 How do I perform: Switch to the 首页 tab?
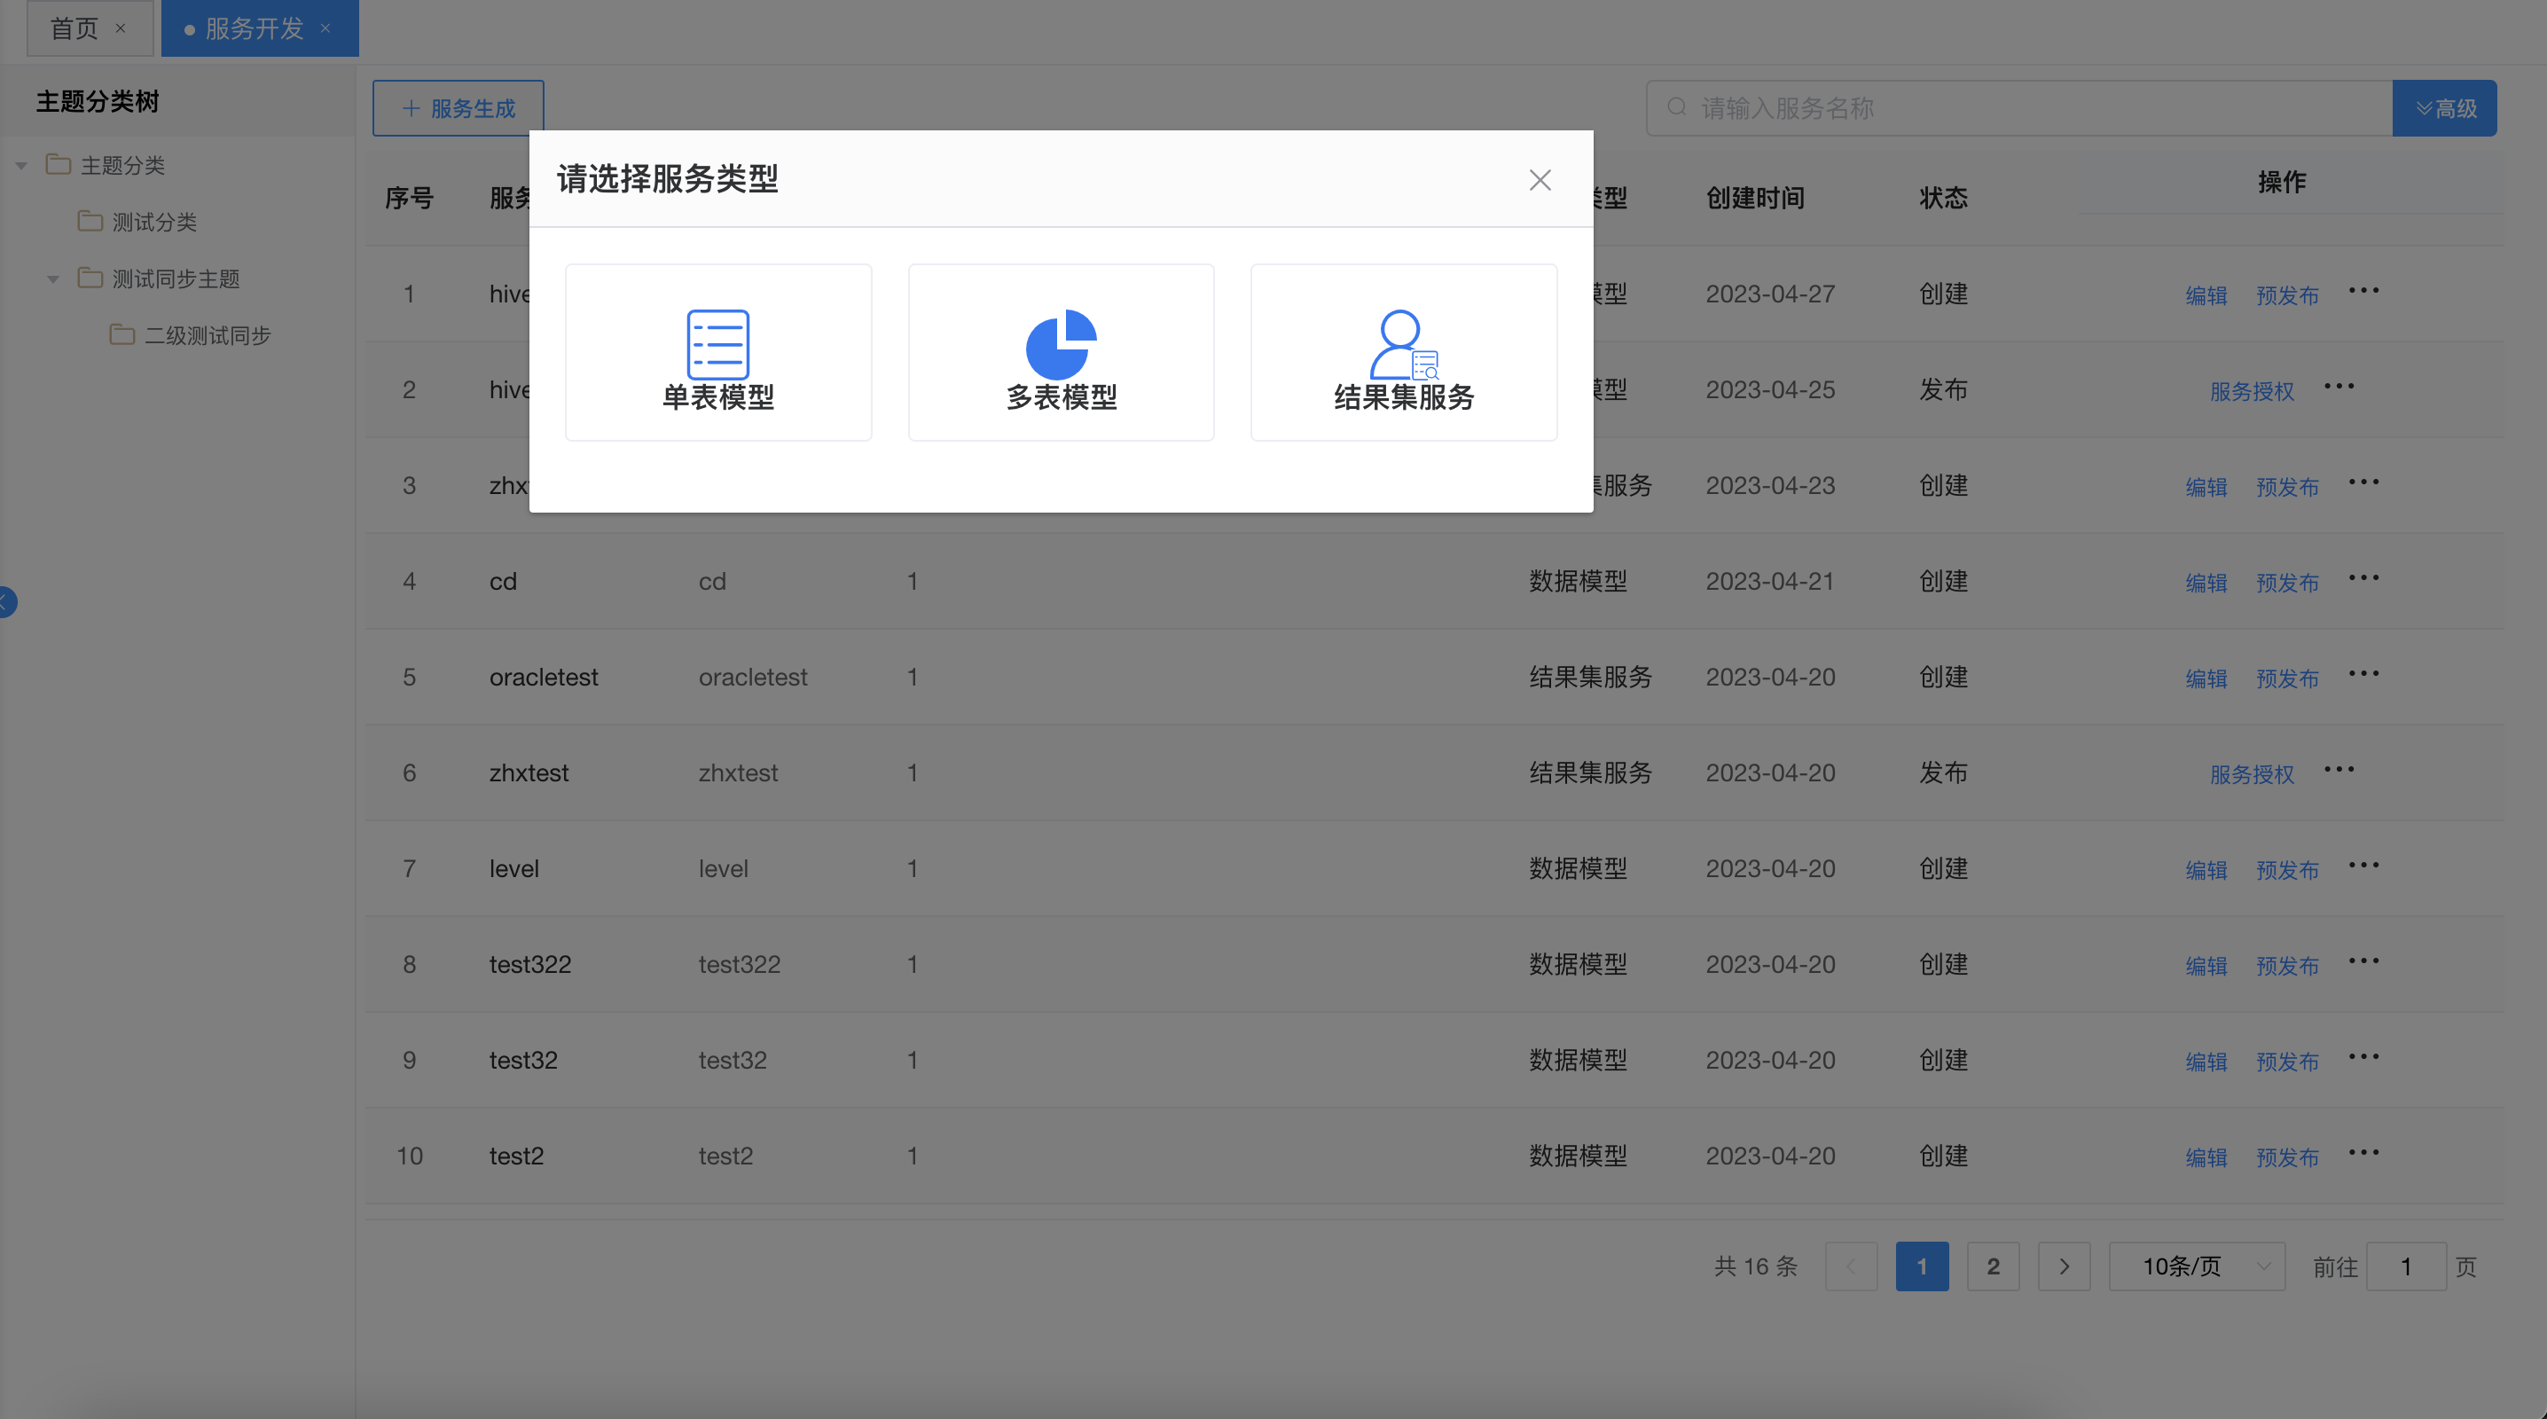75,28
